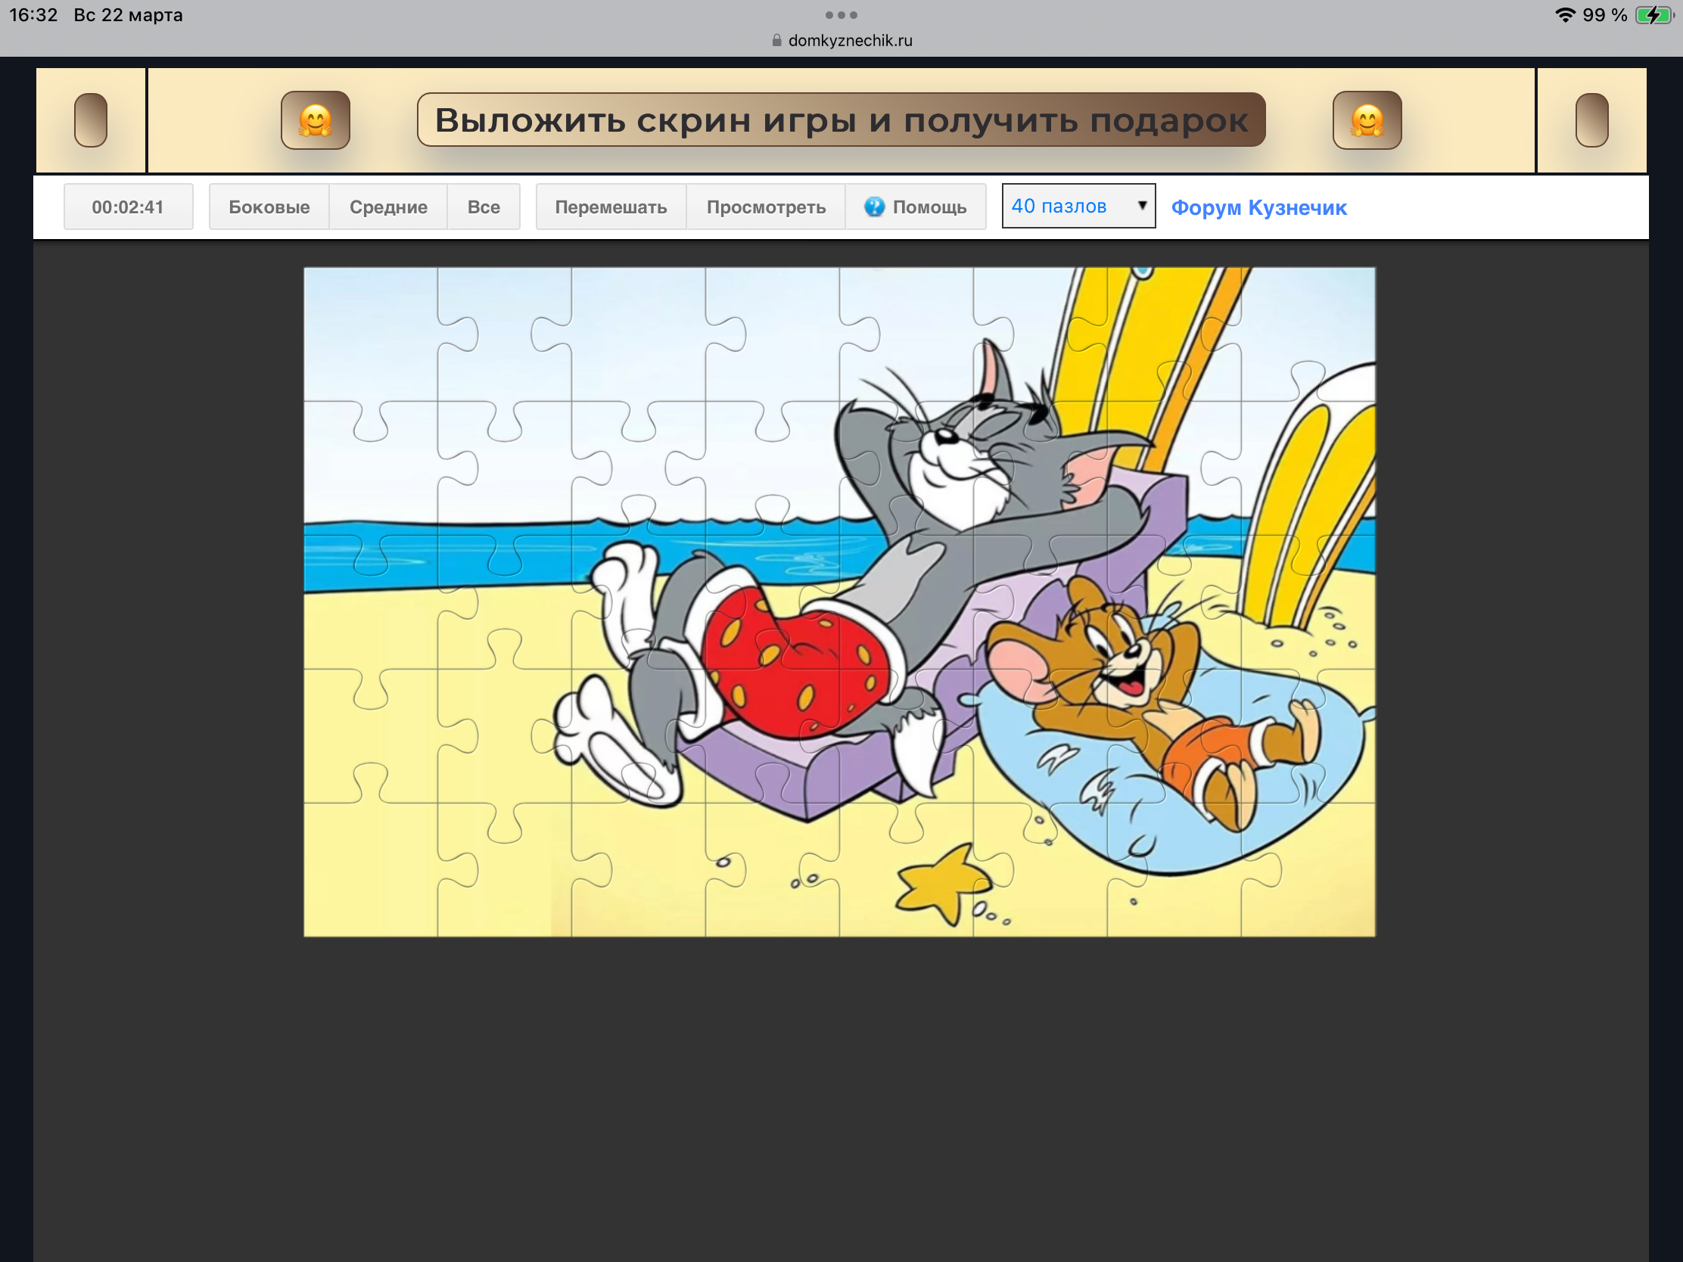Click the 00:02:41 timer display

(128, 207)
